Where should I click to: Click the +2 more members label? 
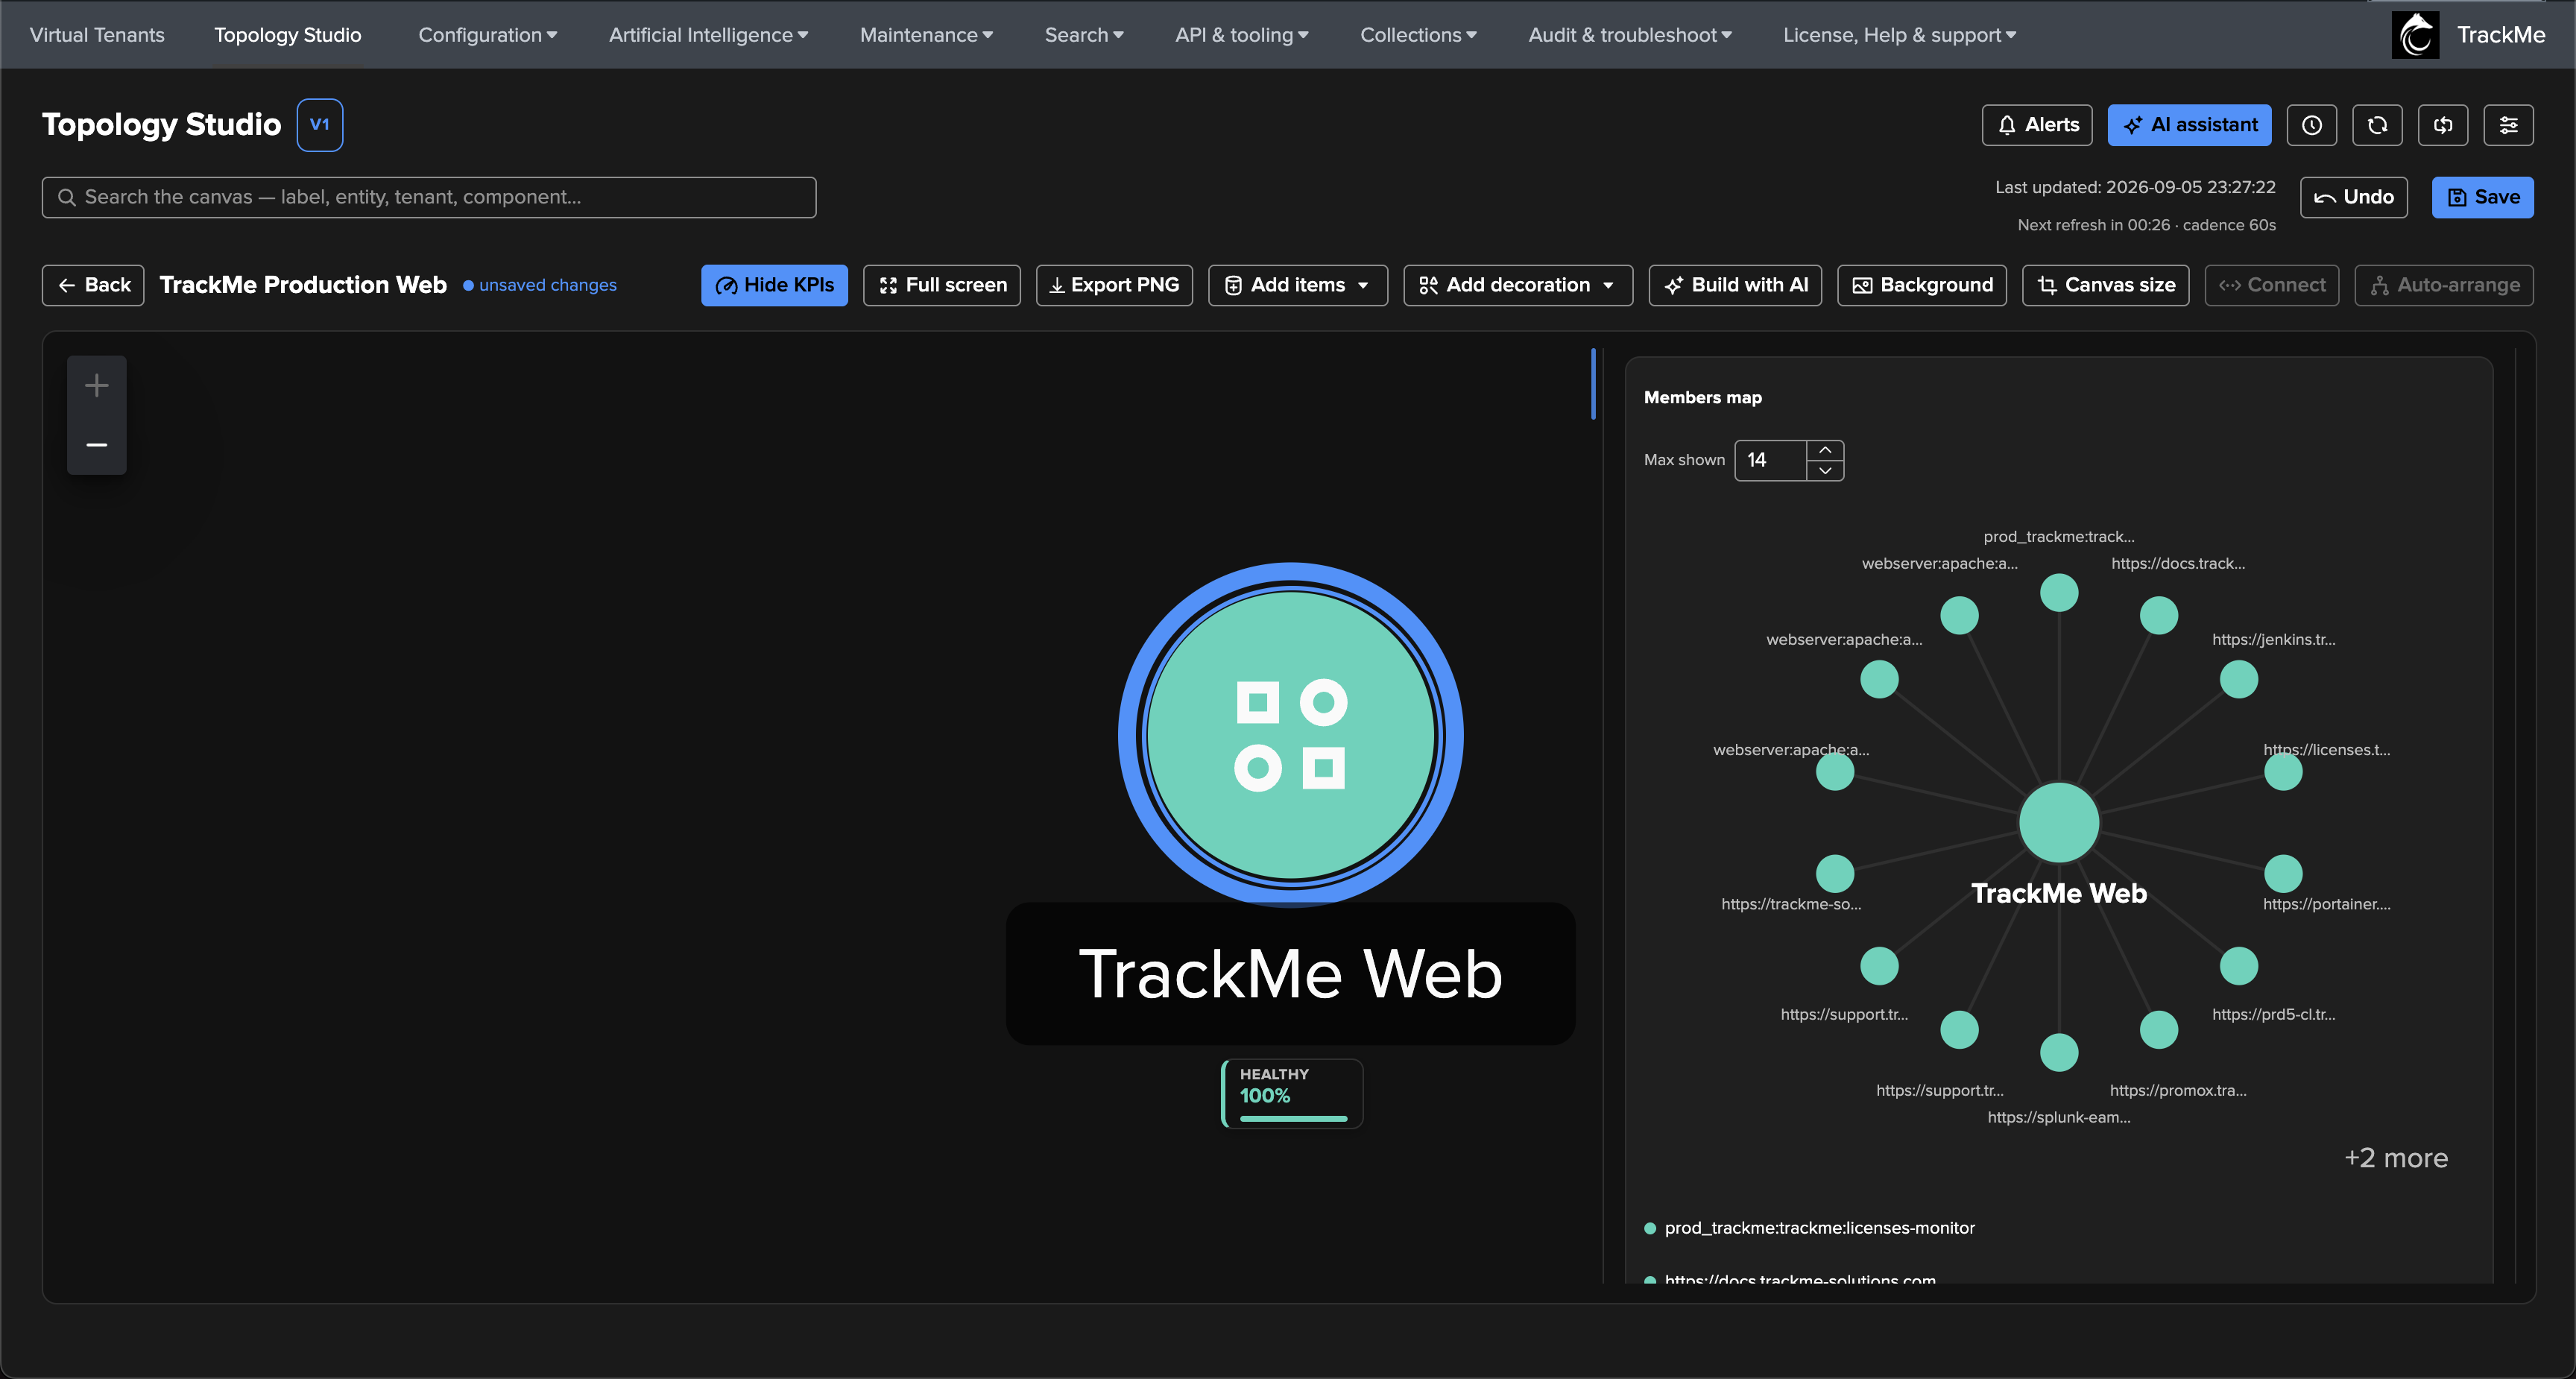point(2396,1158)
